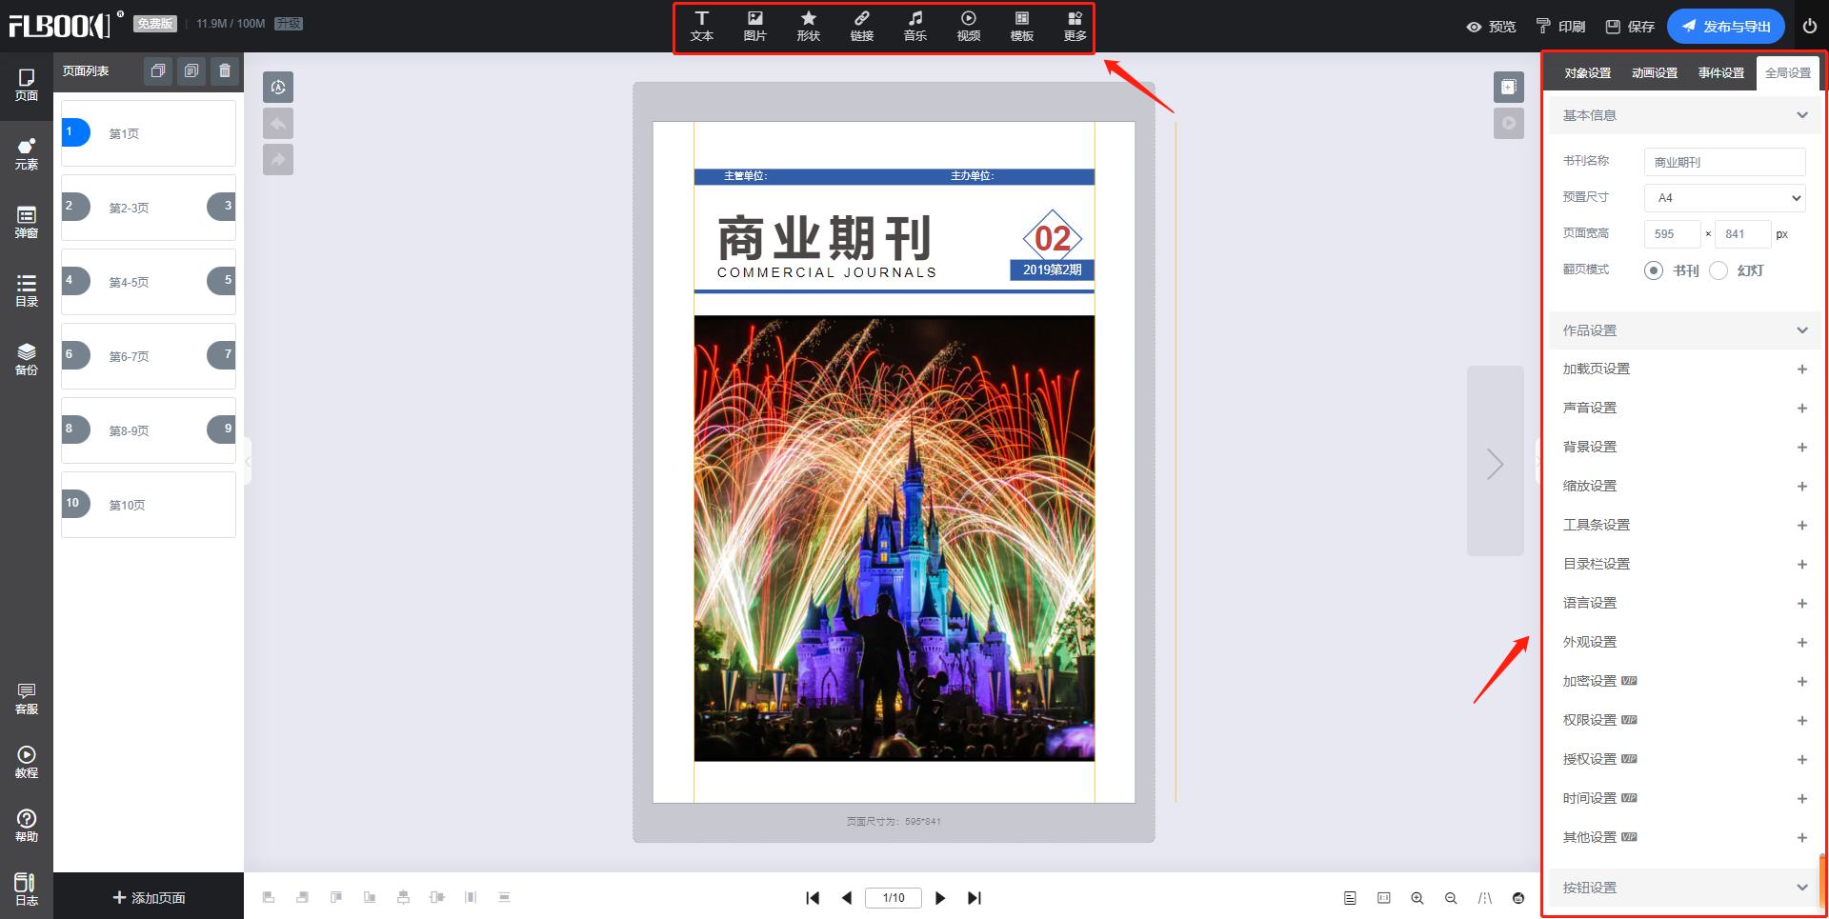This screenshot has width=1829, height=919.
Task: Click the 保存 save button
Action: 1630,27
